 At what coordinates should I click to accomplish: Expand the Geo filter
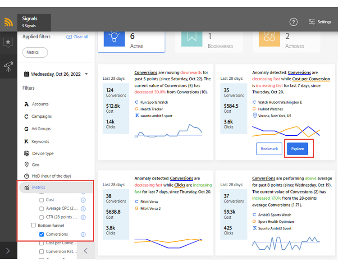coord(36,165)
